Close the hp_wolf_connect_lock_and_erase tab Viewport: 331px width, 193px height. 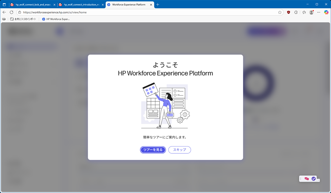click(54, 4)
